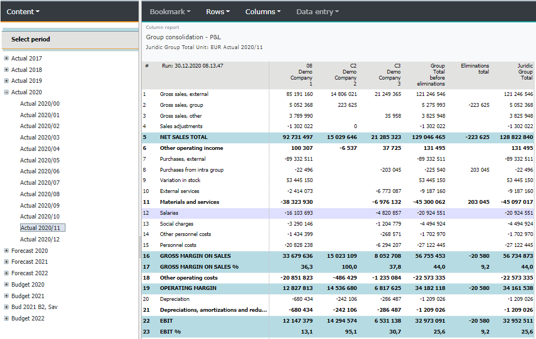Expand the Bud 2021 B2, Sav node
The height and width of the screenshot is (339, 536).
point(6,307)
